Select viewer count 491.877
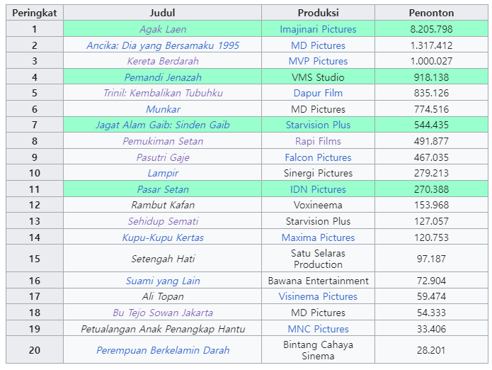Image resolution: width=492 pixels, height=370 pixels. (431, 141)
